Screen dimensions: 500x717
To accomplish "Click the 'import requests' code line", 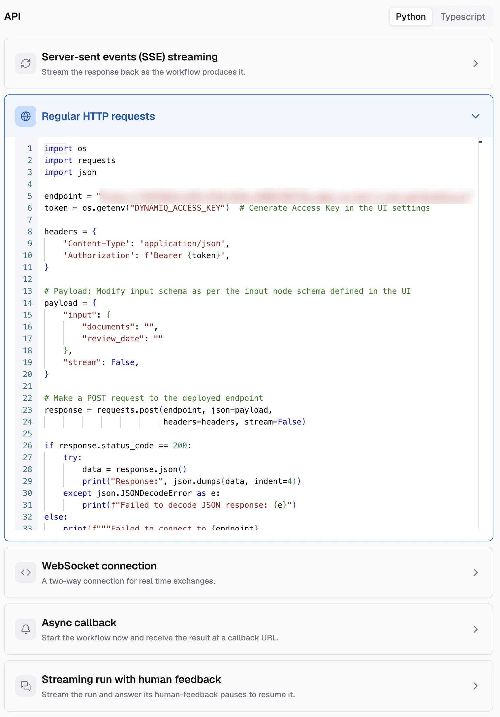I will (80, 160).
